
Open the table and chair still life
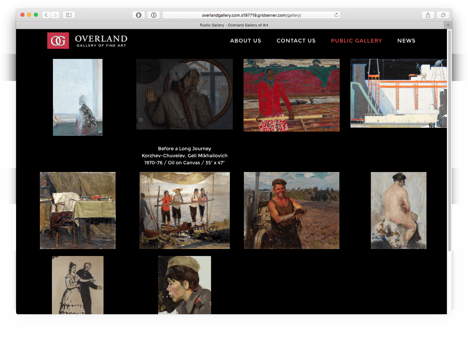(78, 210)
